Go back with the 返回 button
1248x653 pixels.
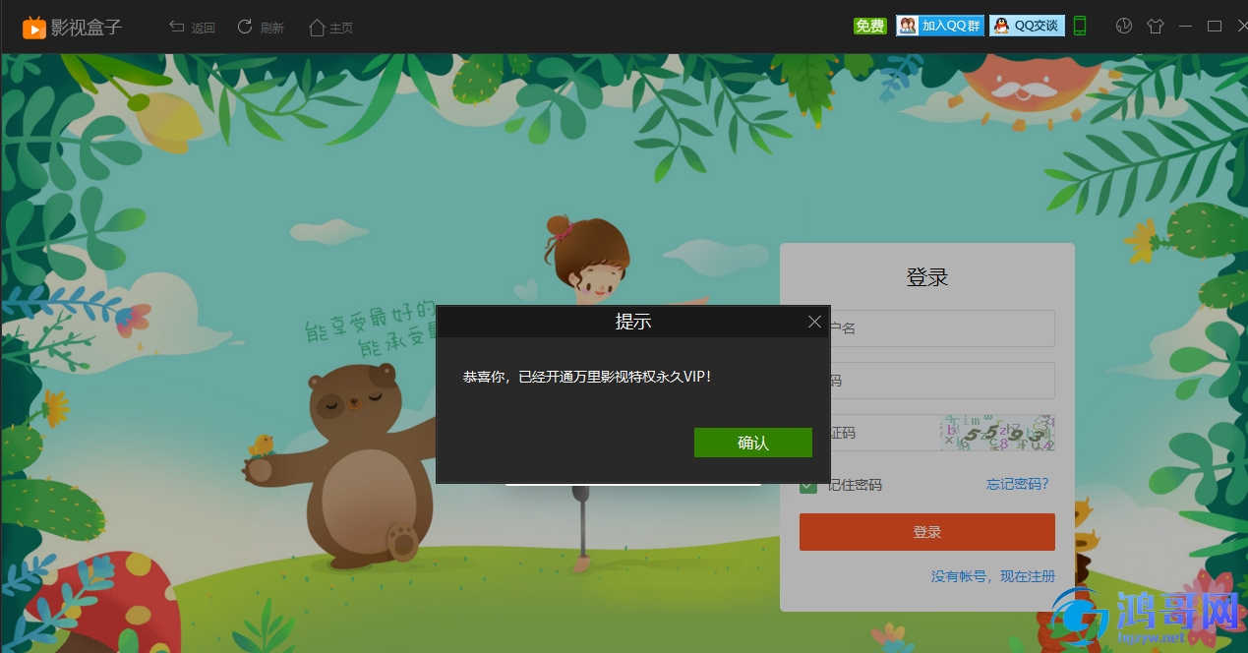193,28
